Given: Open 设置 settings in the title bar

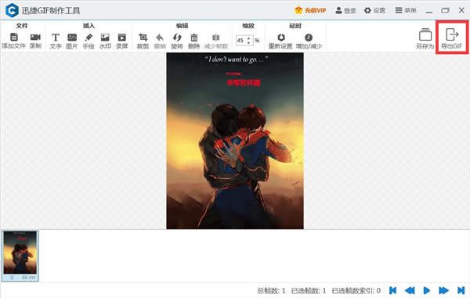Looking at the screenshot, I should pos(374,10).
